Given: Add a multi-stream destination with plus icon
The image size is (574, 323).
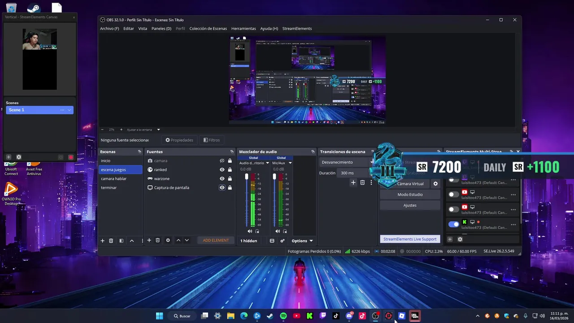Looking at the screenshot, I should pyautogui.click(x=450, y=239).
